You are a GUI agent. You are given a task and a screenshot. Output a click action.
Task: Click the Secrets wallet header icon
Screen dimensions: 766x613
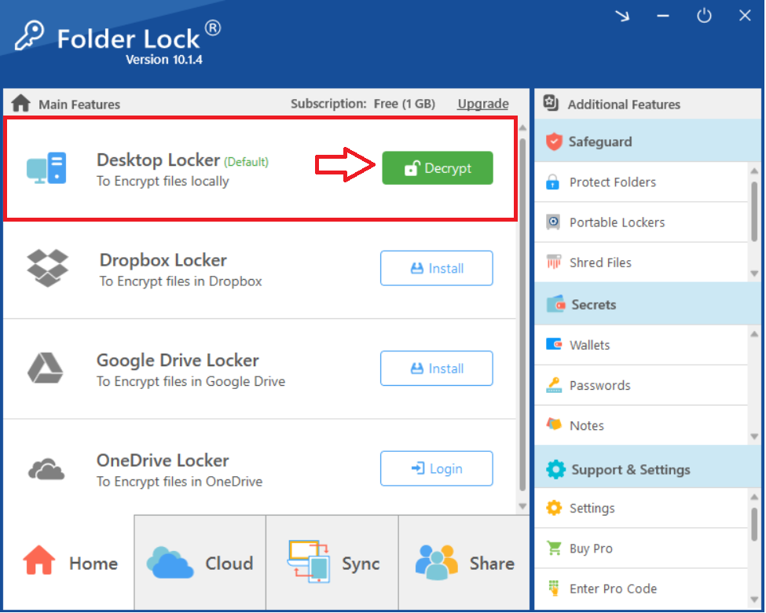pyautogui.click(x=556, y=304)
